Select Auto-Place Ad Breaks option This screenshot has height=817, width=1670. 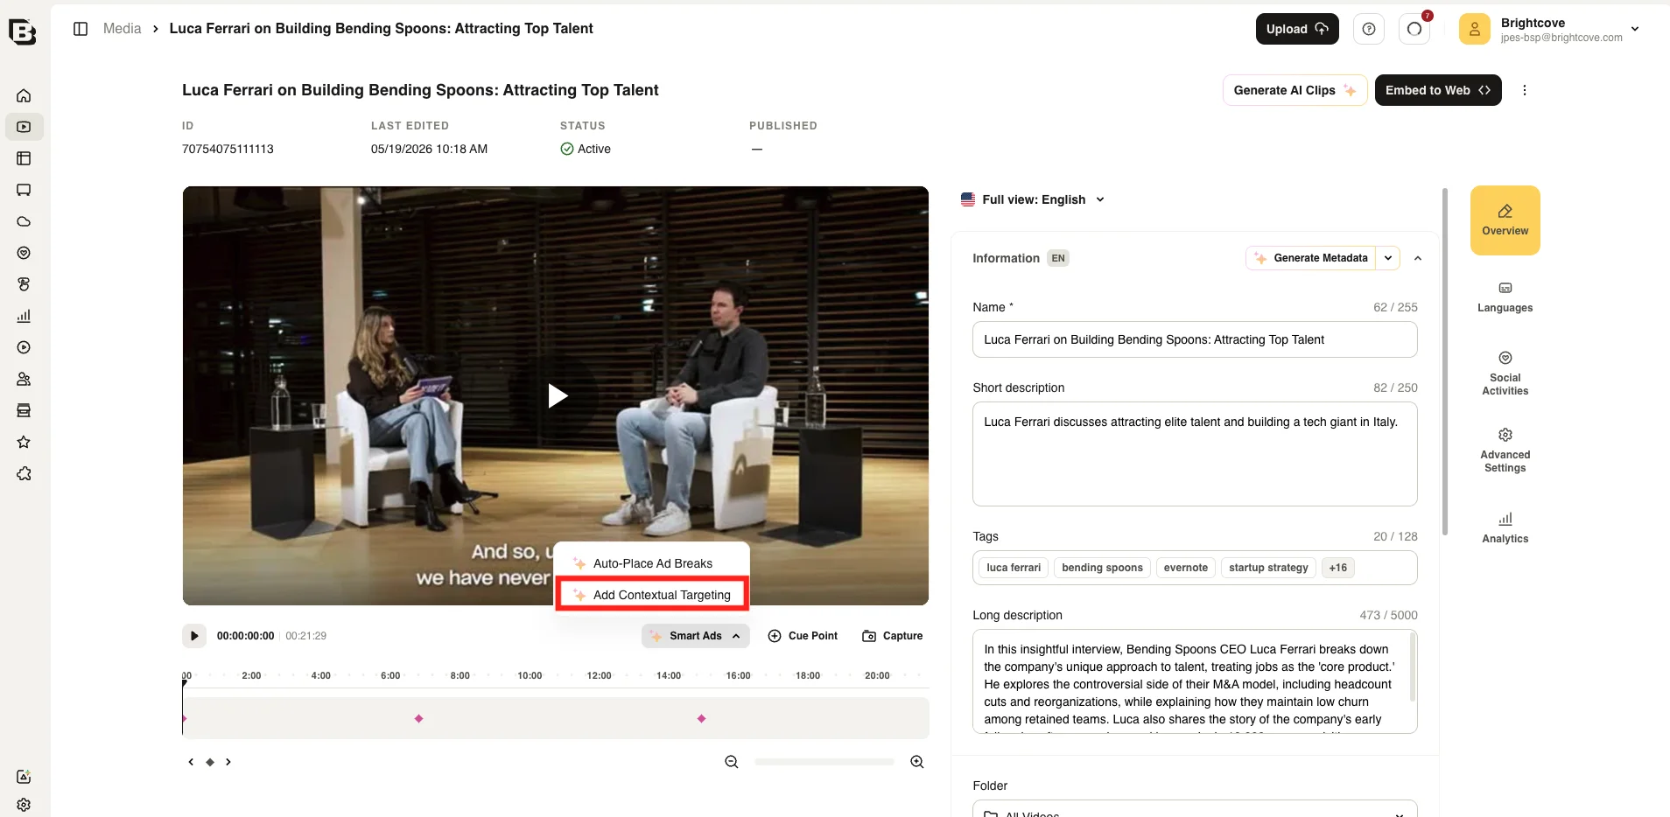pyautogui.click(x=652, y=563)
